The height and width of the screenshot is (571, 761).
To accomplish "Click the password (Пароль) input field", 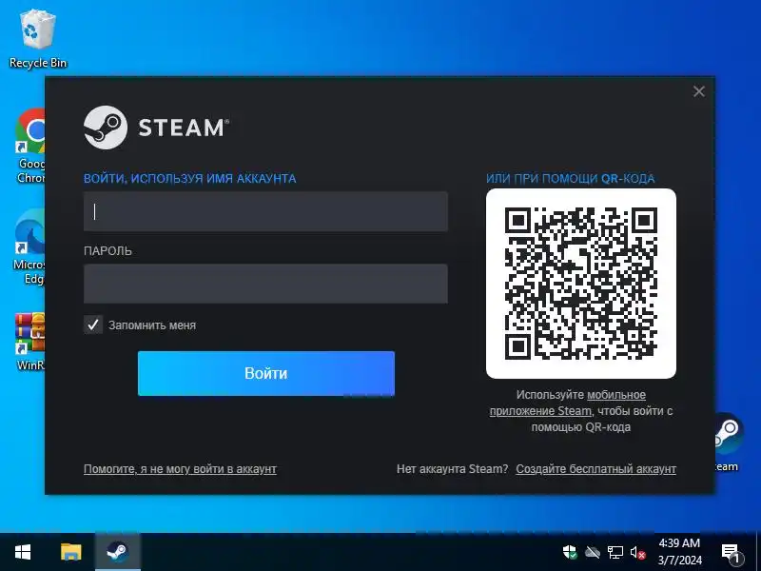I will 265,284.
